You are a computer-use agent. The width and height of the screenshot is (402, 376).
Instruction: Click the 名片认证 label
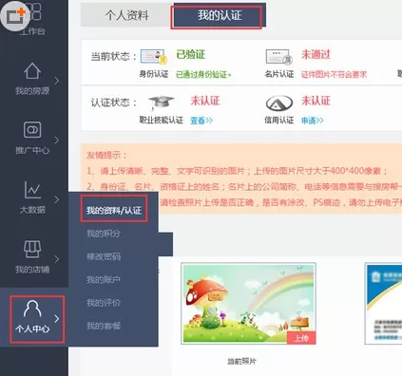(279, 74)
